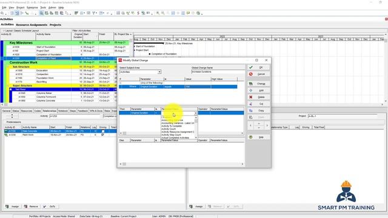Click the red close icon of Activities view
Image resolution: width=388 pixels, height=218 pixels.
click(x=386, y=19)
